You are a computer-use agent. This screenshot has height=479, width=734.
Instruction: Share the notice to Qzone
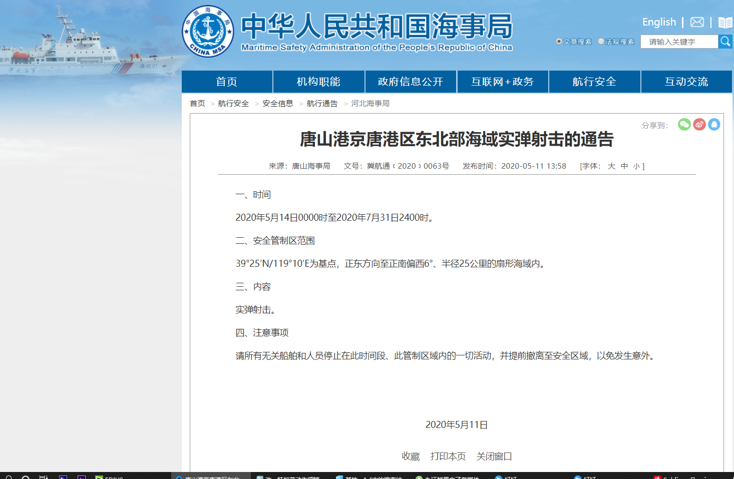pyautogui.click(x=714, y=125)
